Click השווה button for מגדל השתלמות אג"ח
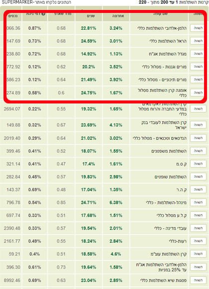 198,54
